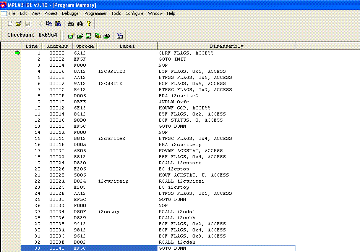Open the Configure menu
The width and height of the screenshot is (360, 252).
point(135,13)
